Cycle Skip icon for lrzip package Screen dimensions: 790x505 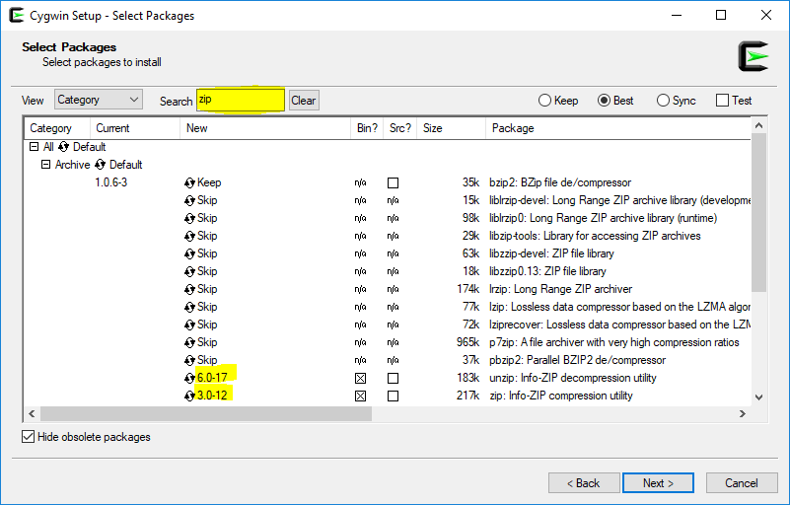pyautogui.click(x=189, y=289)
